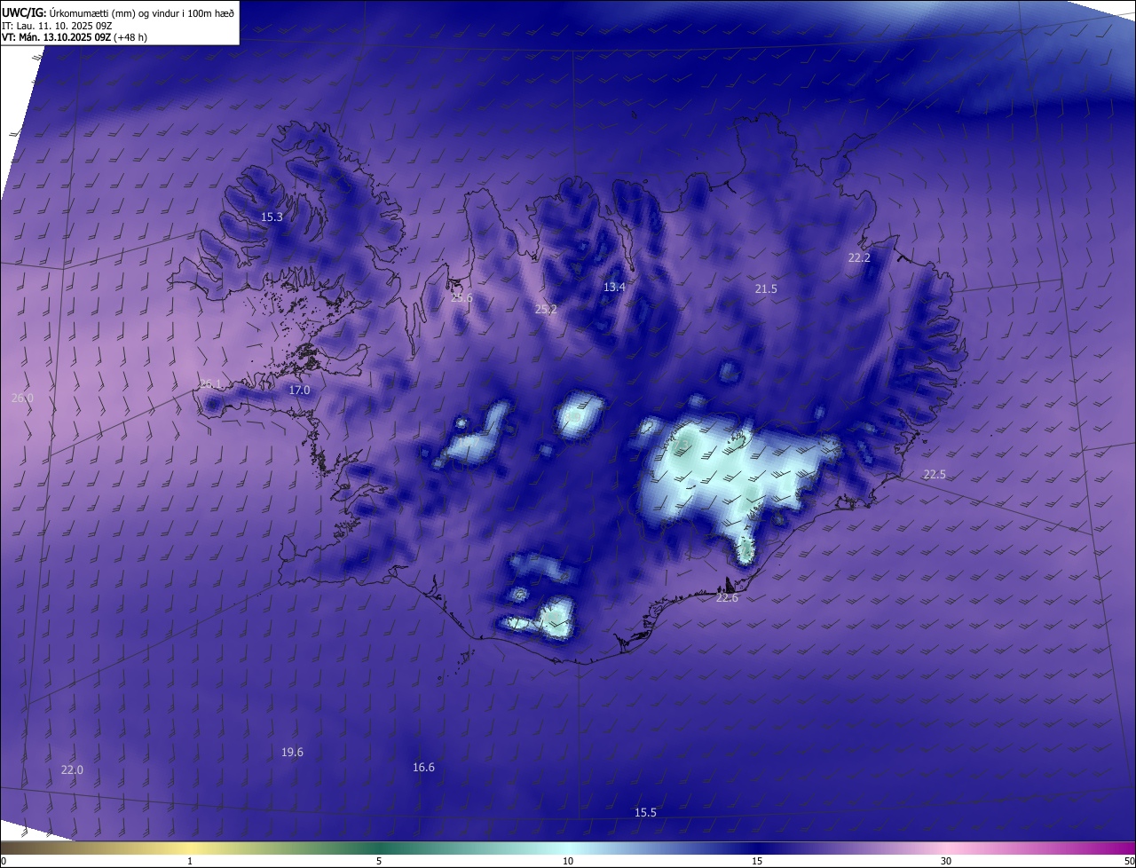Click the 26.1 value label

coord(210,384)
